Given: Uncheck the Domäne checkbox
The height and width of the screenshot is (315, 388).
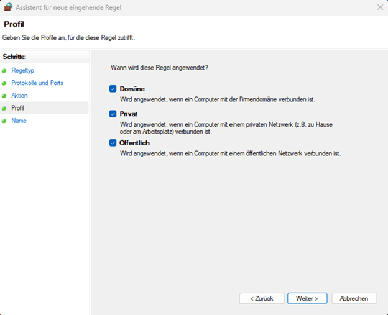Looking at the screenshot, I should pos(113,89).
